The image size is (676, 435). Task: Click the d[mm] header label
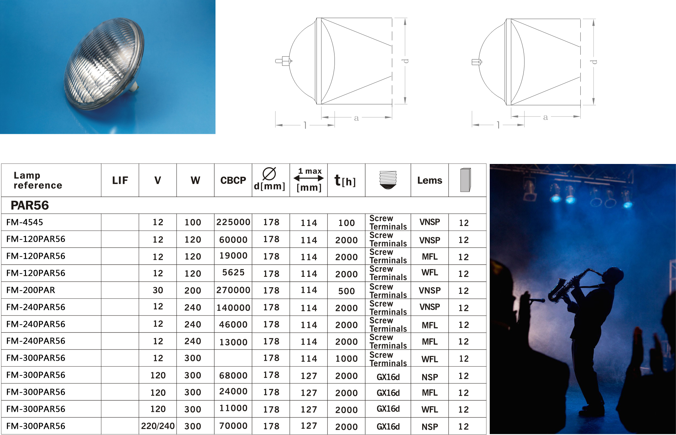[x=269, y=186]
